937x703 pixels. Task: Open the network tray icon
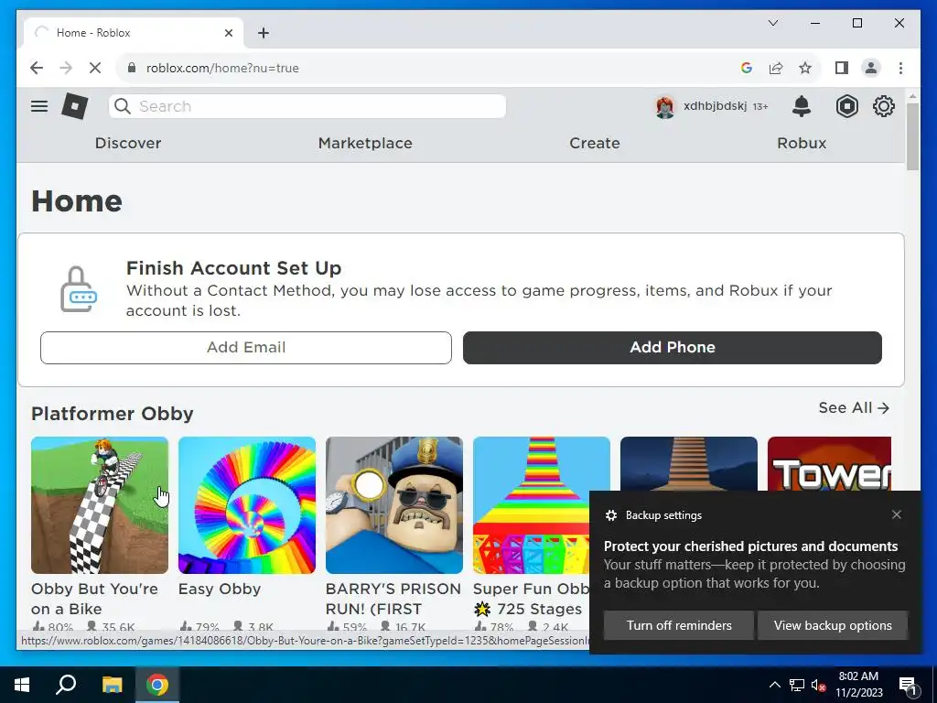point(797,685)
